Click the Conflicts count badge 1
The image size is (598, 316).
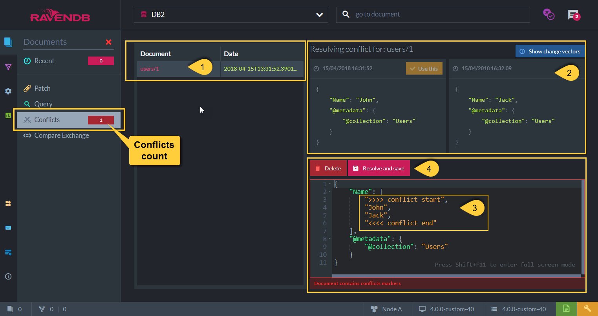101,120
